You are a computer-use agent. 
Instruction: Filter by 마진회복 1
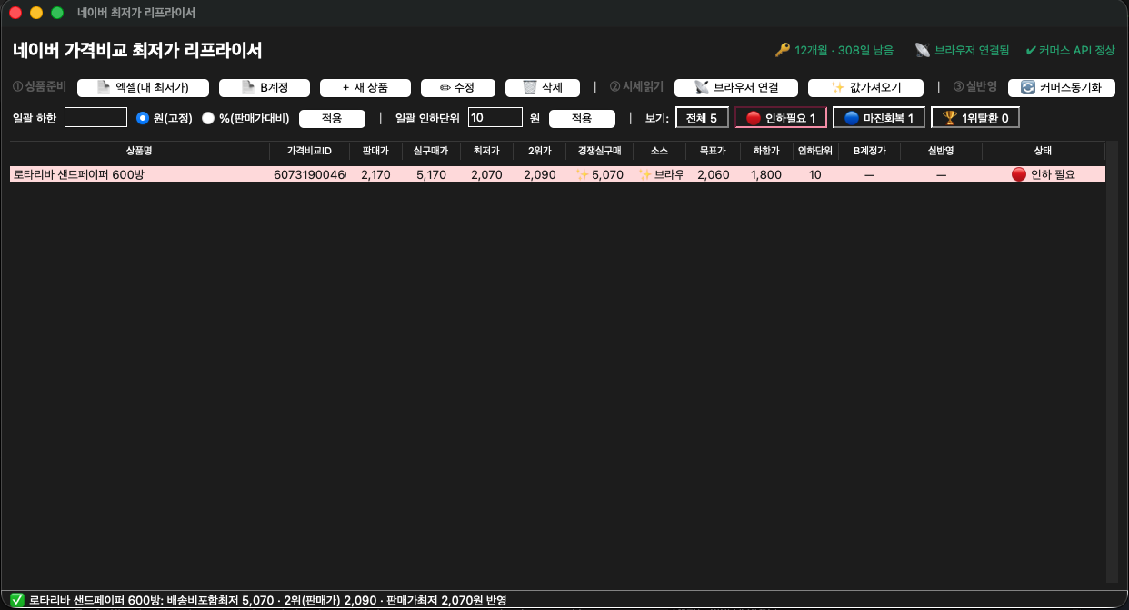coord(879,118)
